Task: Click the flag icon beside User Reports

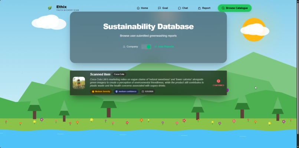Action: [155, 47]
